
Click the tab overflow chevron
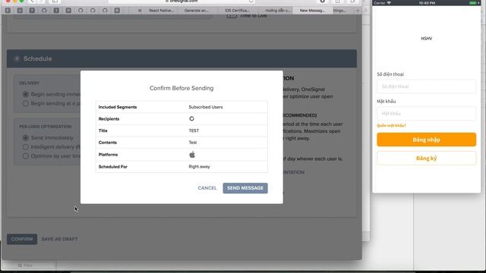click(365, 10)
